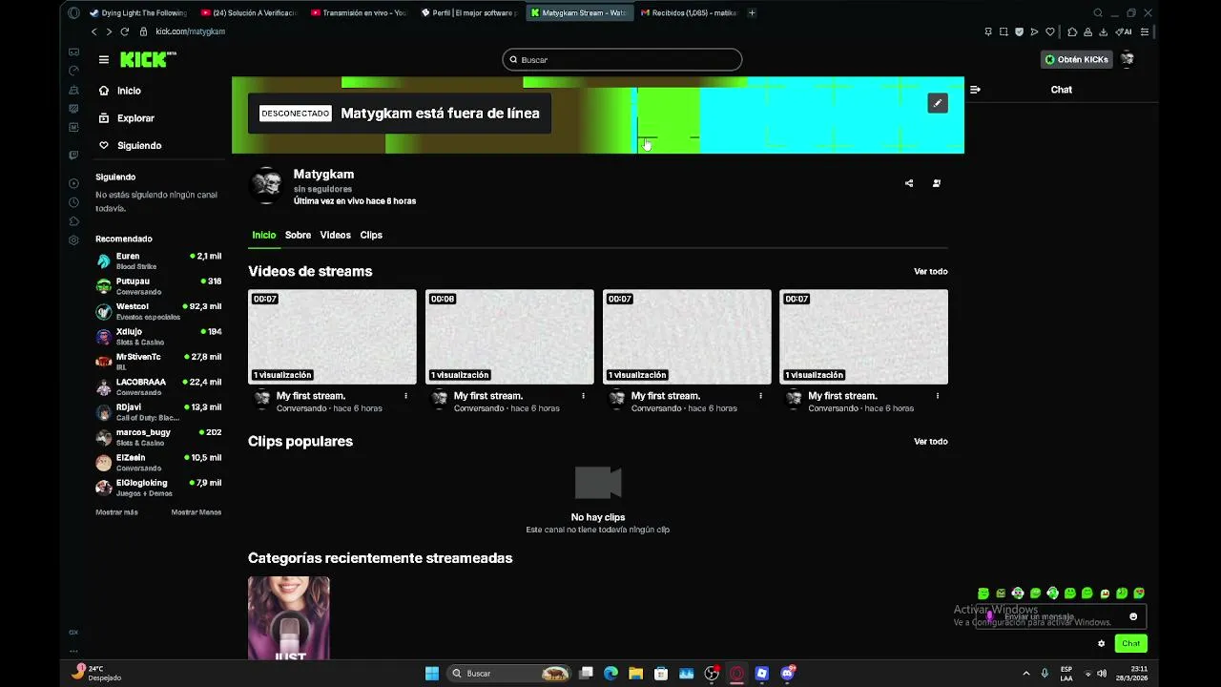Click Mostrar más under recommended channels

116,512
